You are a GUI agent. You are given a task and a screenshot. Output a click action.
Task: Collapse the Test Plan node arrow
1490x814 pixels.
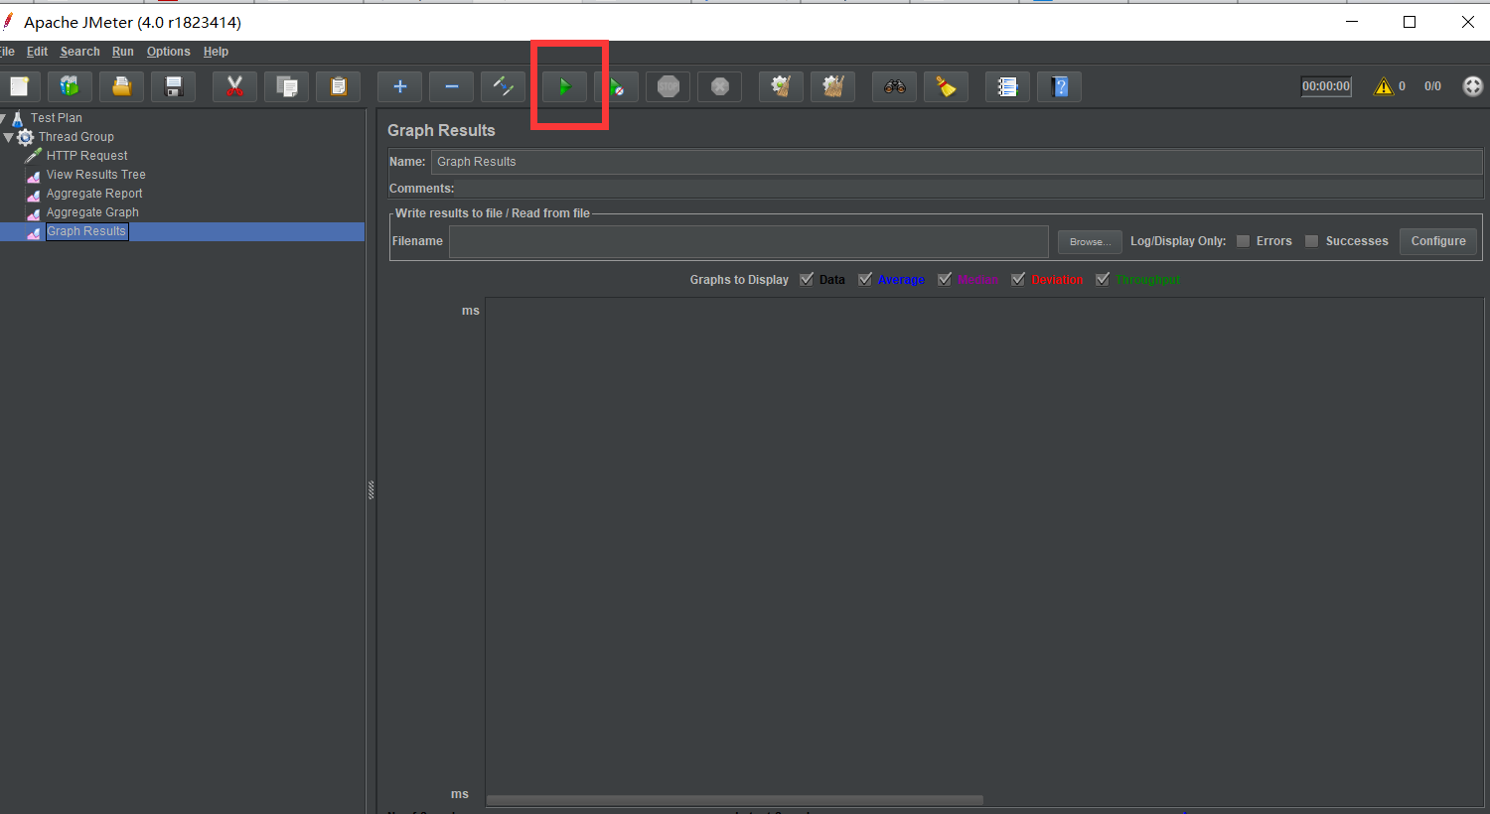[3, 118]
